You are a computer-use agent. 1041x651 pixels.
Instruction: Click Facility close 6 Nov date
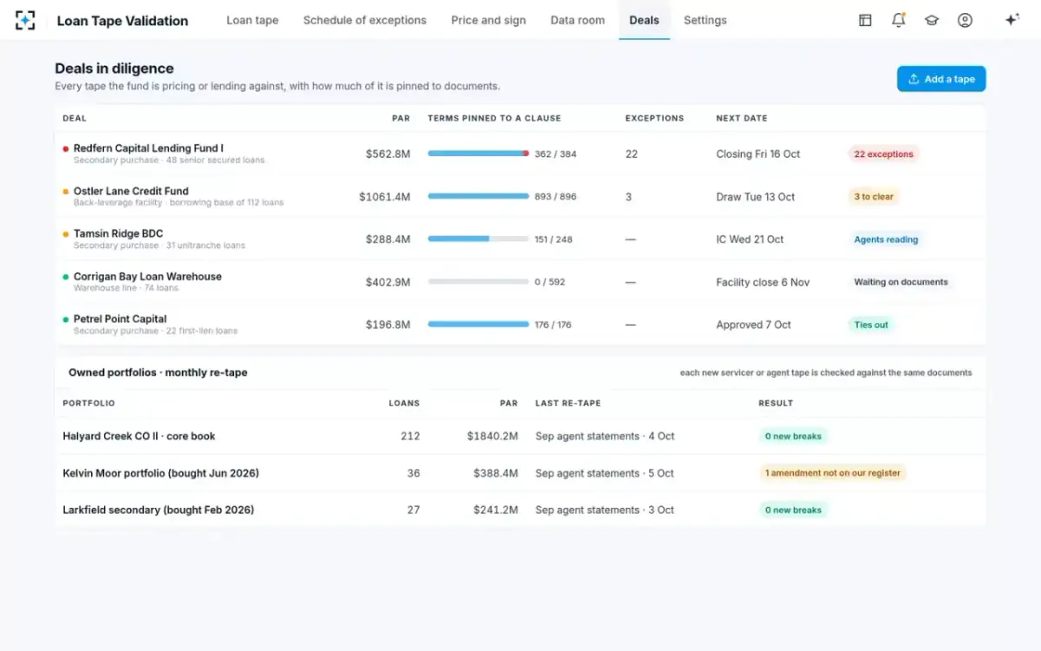(763, 282)
